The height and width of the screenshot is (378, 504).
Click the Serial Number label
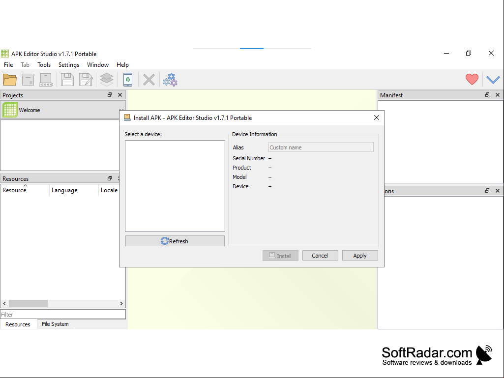tap(249, 158)
